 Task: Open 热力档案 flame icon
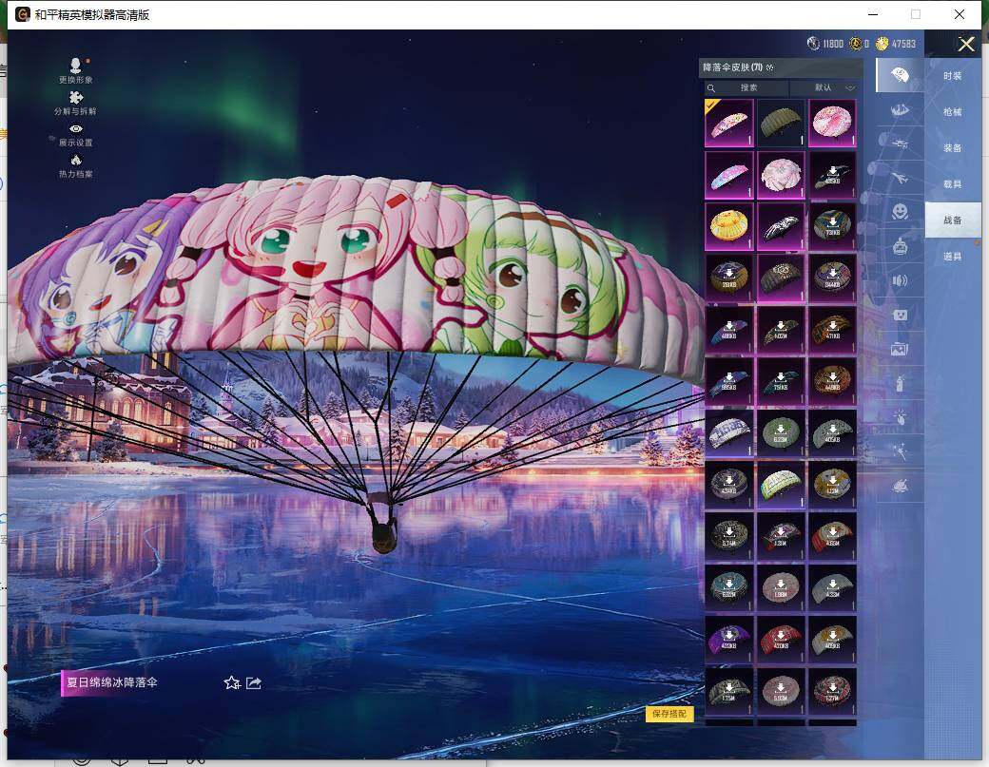(76, 166)
